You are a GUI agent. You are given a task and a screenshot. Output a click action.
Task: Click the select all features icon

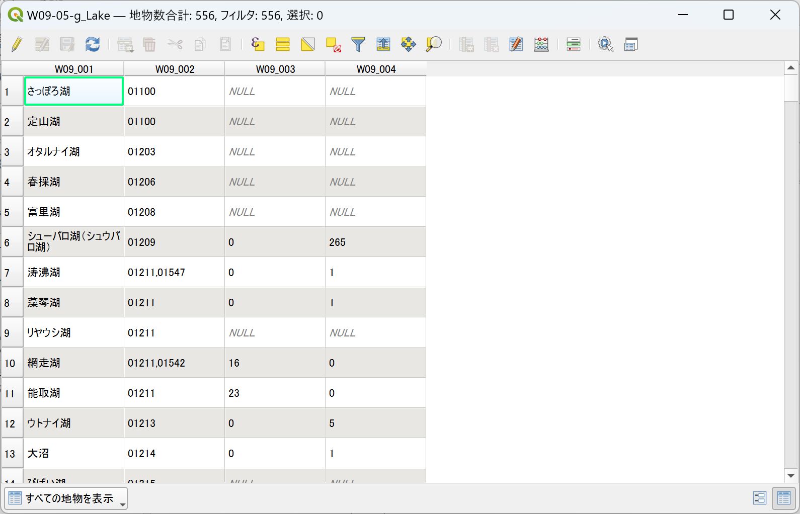tap(283, 44)
